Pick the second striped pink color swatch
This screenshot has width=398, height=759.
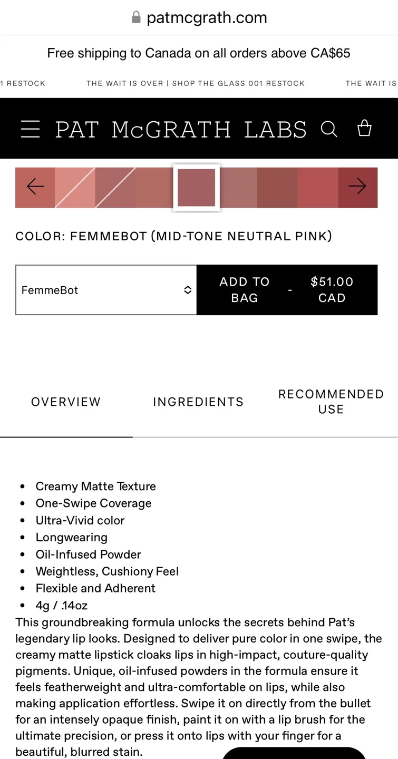coord(116,187)
